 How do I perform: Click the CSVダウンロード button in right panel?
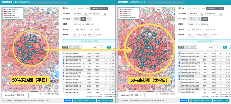[221, 101]
